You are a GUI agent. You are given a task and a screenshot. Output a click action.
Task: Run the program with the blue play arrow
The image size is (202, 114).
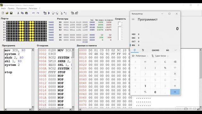click(49, 13)
